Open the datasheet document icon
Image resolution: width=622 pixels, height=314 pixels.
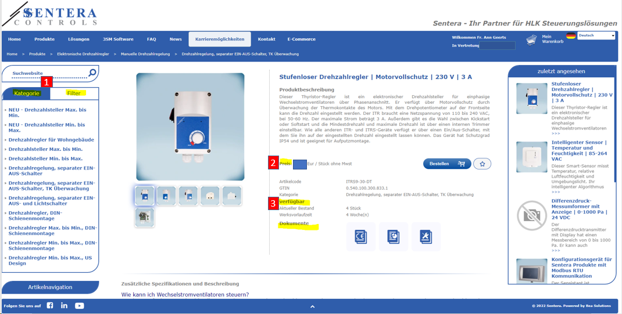click(393, 237)
